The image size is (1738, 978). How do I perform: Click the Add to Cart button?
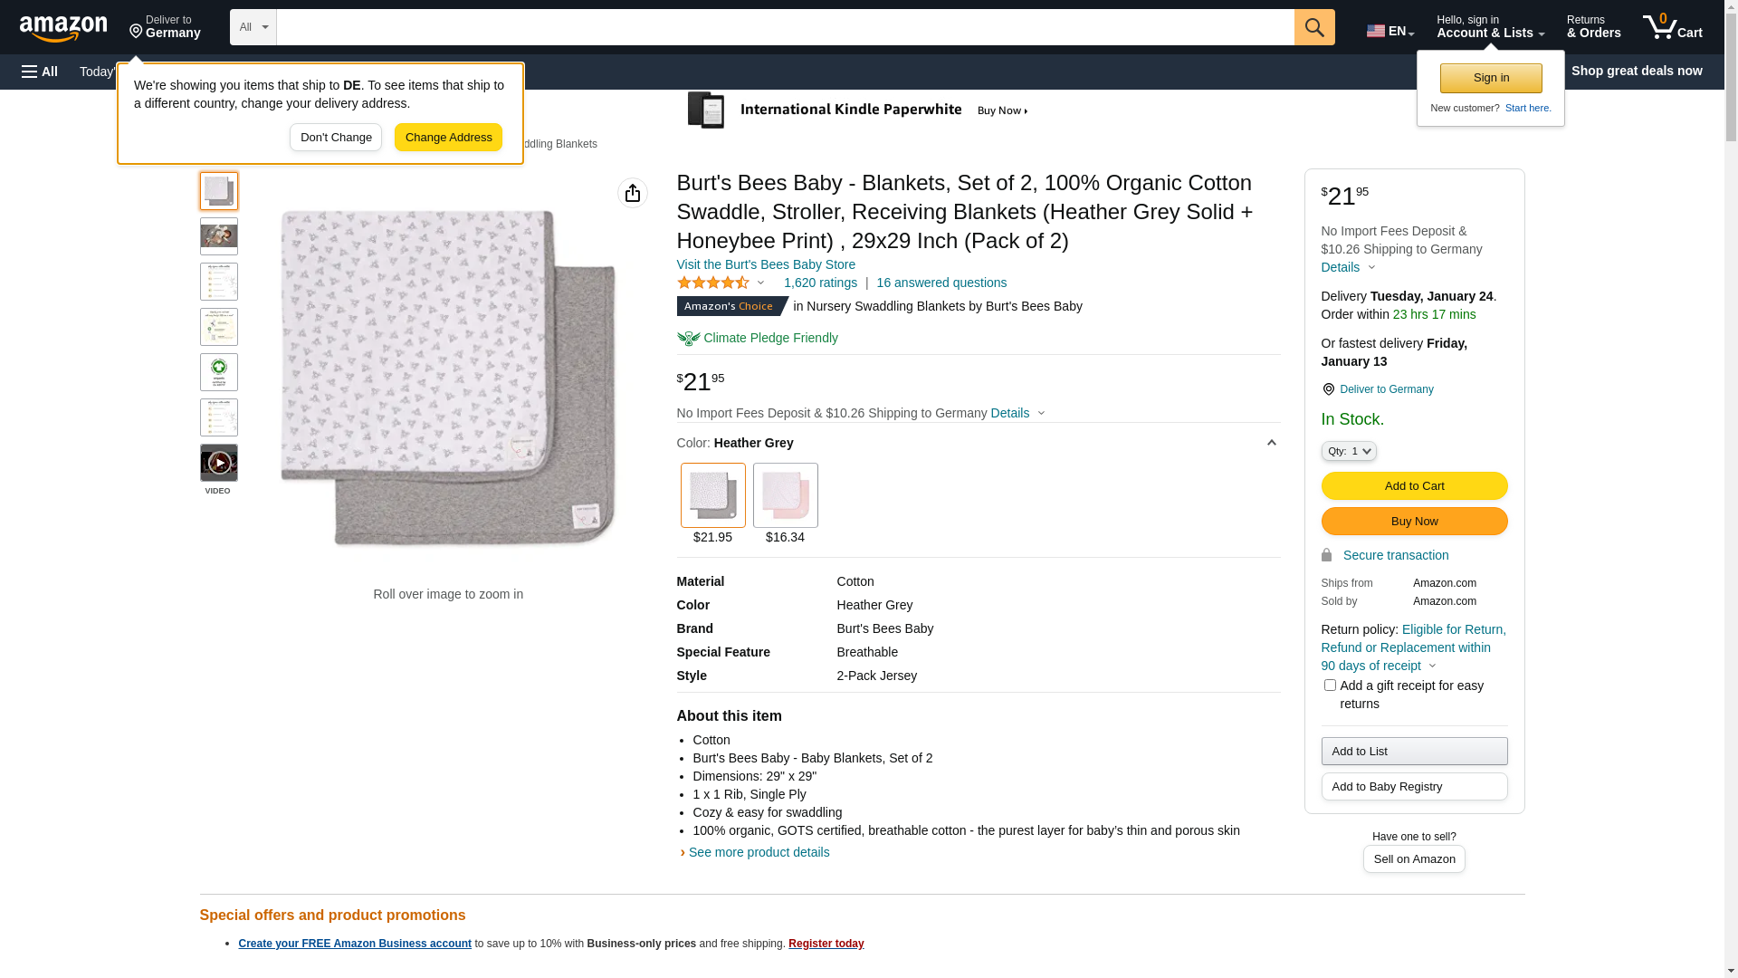(x=1414, y=486)
